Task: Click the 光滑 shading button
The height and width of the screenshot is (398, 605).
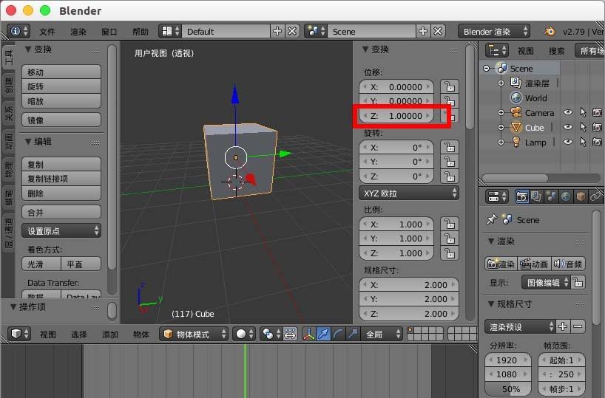Action: click(x=41, y=264)
